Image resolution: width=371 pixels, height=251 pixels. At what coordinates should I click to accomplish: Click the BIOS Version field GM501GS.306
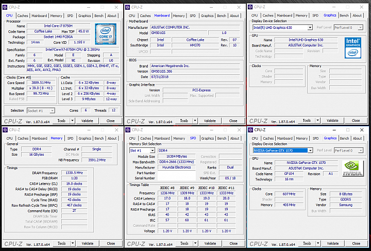coord(195,72)
